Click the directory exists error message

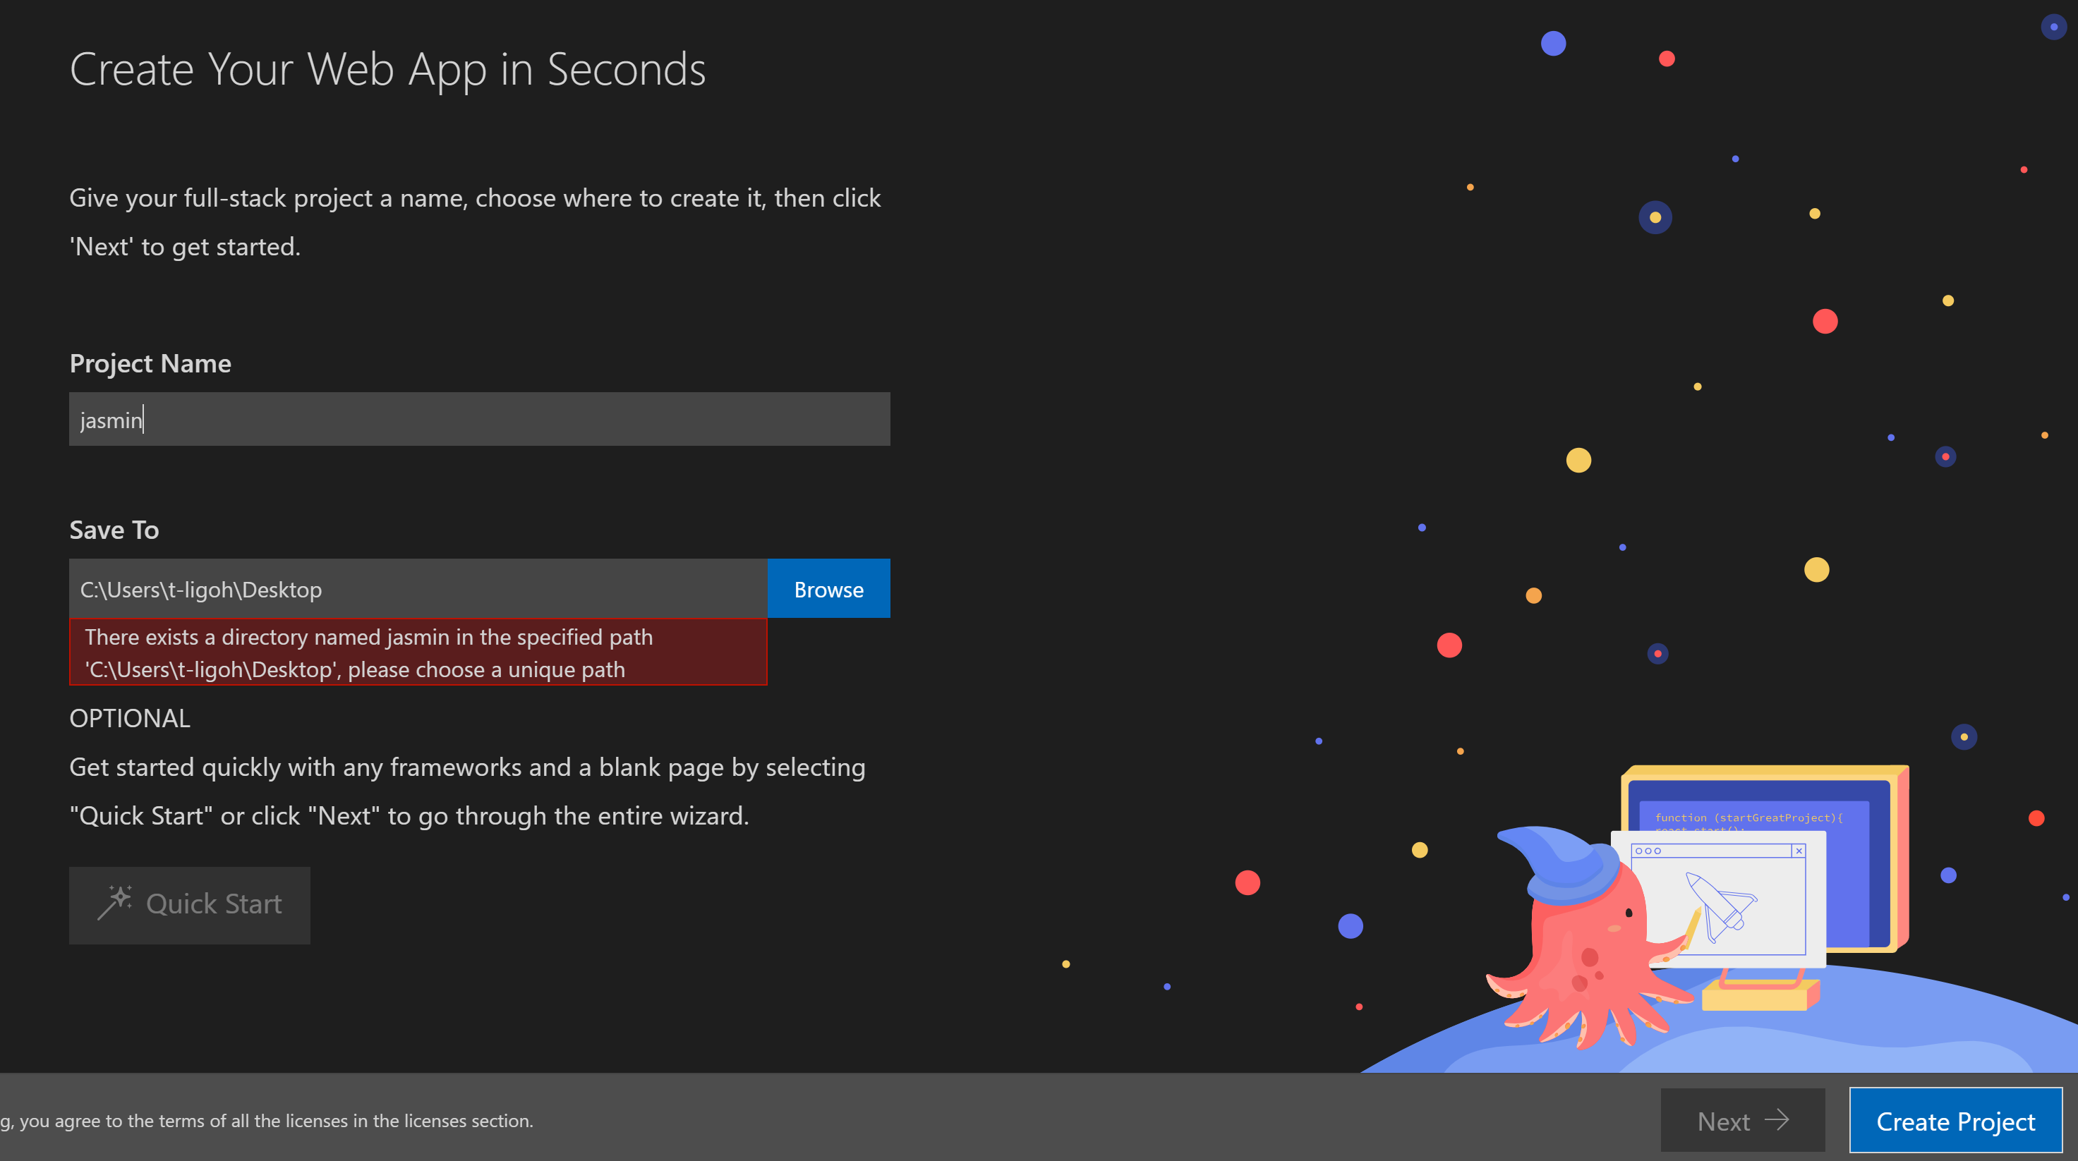click(x=418, y=652)
